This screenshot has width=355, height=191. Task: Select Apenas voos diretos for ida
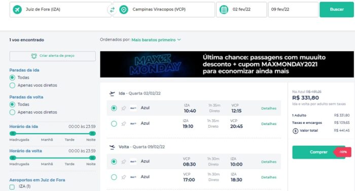tap(13, 85)
